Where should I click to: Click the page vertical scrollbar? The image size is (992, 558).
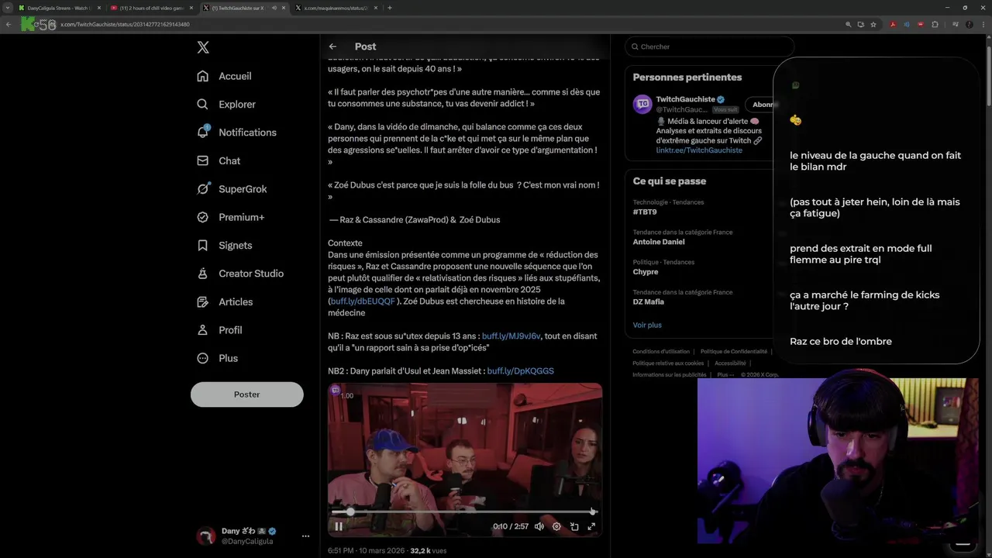point(989,77)
